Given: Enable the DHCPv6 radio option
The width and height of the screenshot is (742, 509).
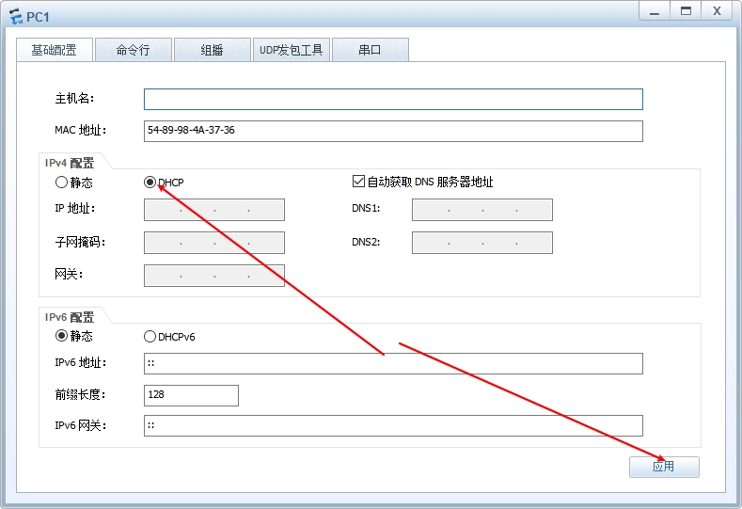Looking at the screenshot, I should (x=150, y=336).
